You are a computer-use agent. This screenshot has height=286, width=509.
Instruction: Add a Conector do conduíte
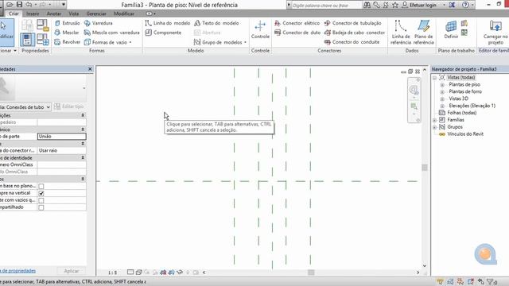[352, 42]
